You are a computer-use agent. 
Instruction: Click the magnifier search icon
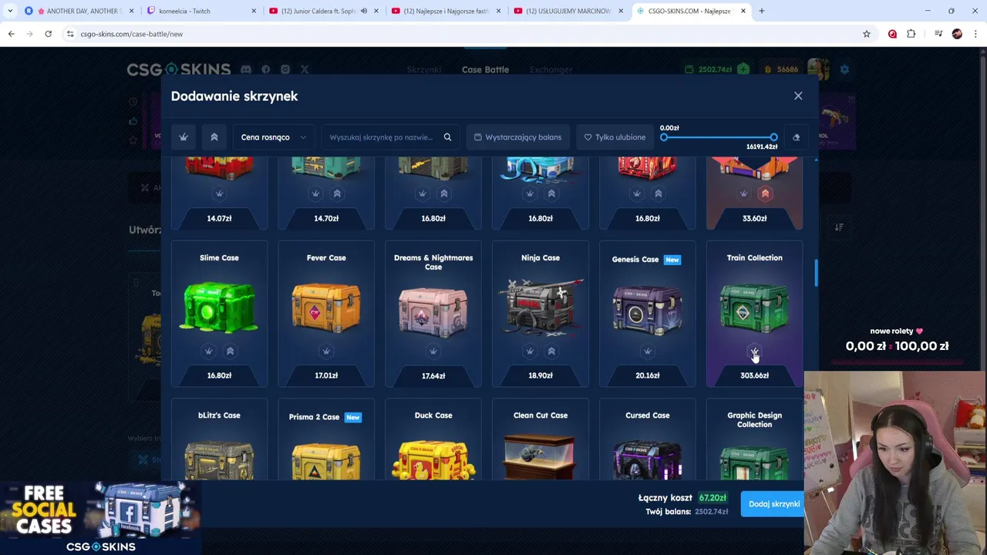447,137
